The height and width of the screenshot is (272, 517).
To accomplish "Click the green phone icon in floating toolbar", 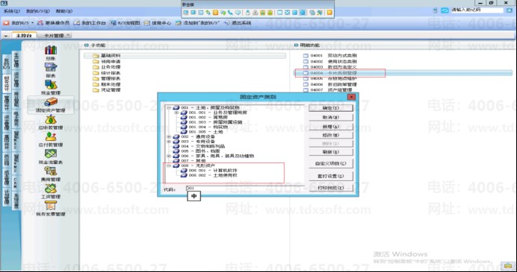I will (230, 13).
